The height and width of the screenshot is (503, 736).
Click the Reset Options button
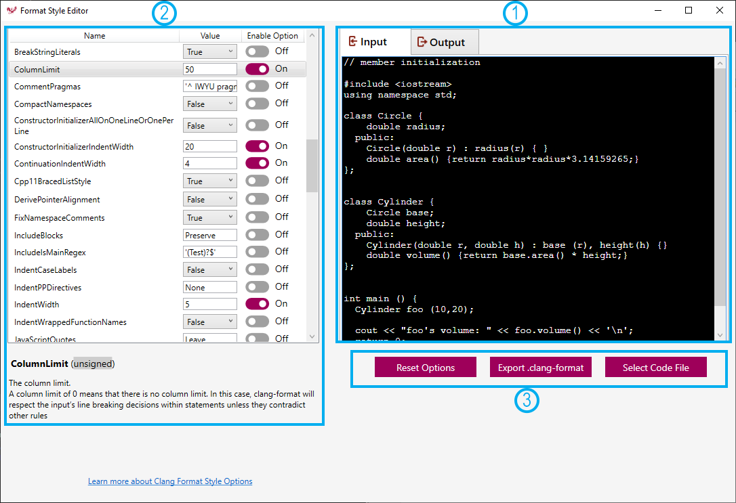coord(425,367)
